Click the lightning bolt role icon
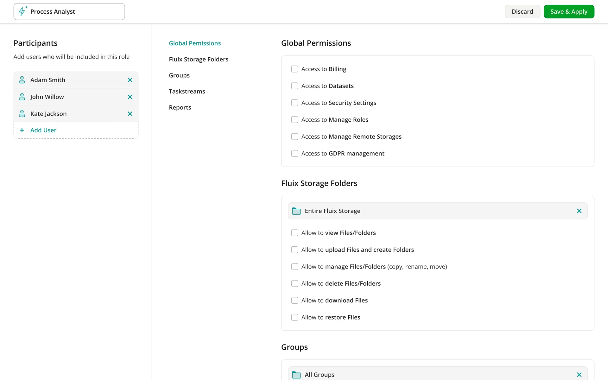The height and width of the screenshot is (380, 608). coord(22,11)
